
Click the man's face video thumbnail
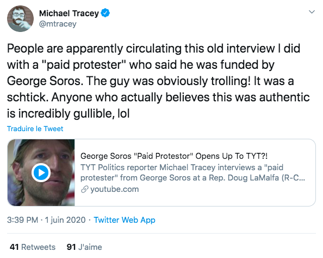coord(41,172)
